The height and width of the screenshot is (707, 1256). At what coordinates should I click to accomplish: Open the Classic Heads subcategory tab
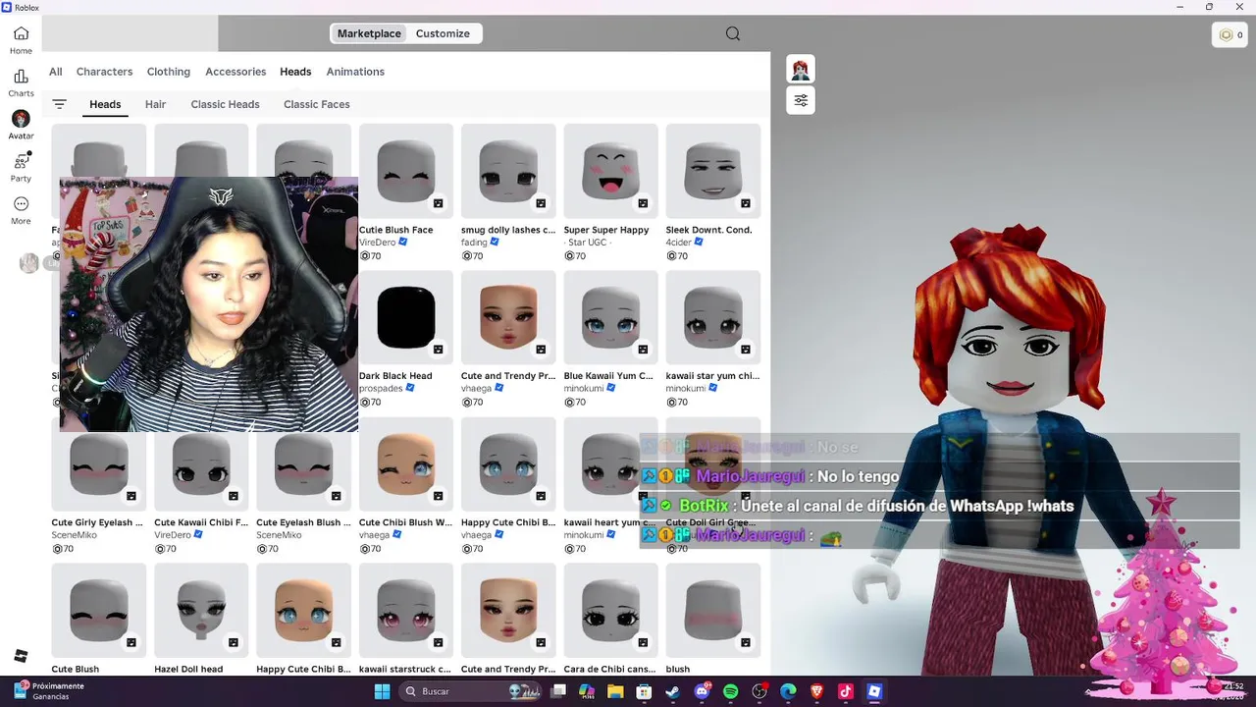click(225, 104)
